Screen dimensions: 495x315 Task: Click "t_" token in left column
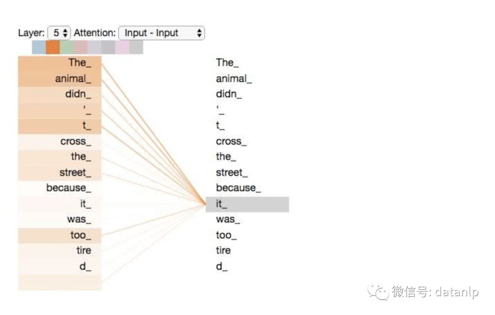click(85, 126)
